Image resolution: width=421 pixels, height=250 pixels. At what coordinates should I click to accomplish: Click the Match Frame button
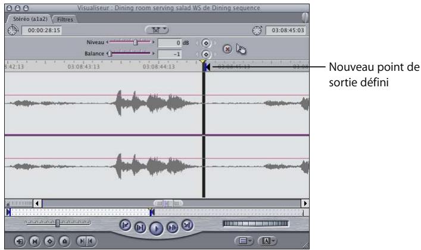tap(20, 241)
